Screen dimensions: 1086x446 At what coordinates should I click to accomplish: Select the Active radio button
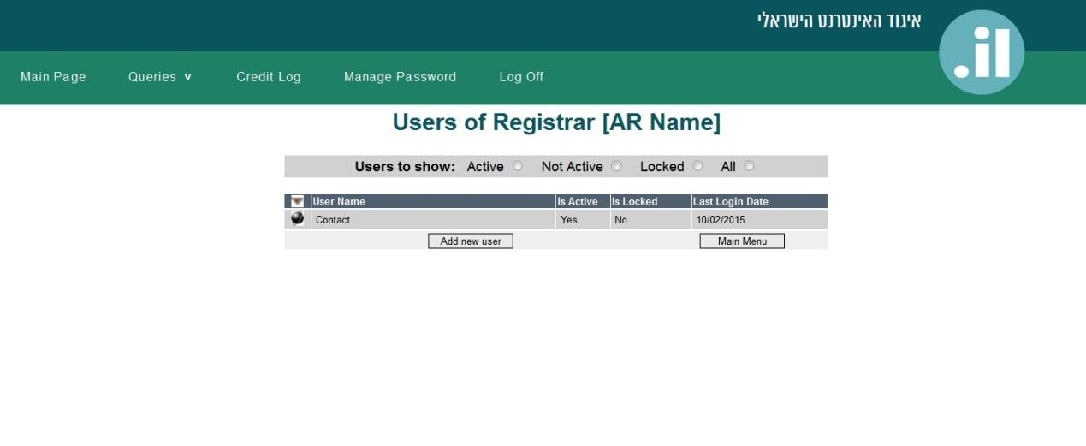pyautogui.click(x=517, y=166)
